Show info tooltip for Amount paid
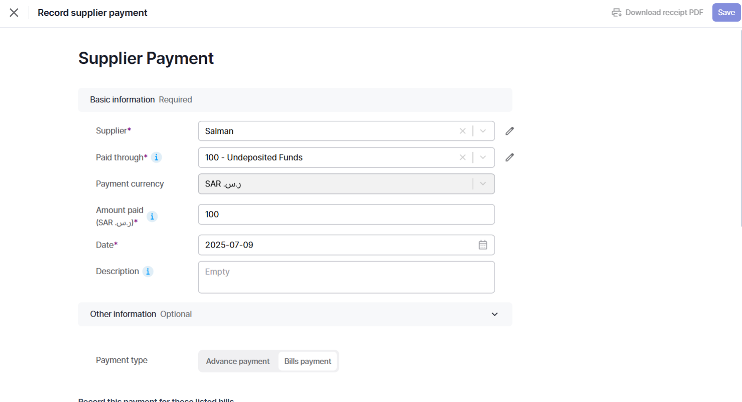 point(152,216)
